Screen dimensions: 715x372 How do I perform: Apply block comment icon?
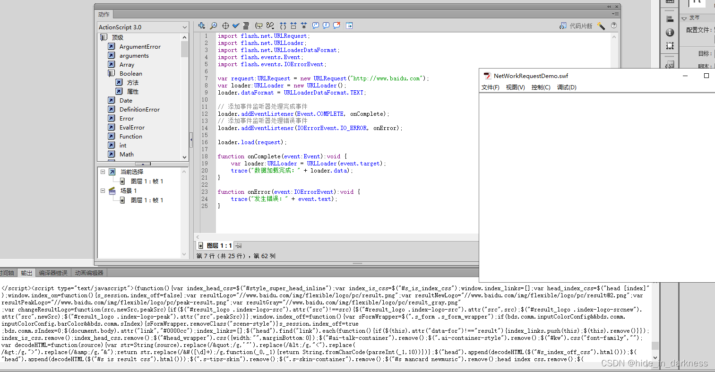coord(316,26)
